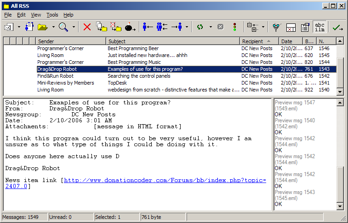Click the green checkmark arrow icon
The width and height of the screenshot is (348, 223).
[337, 27]
